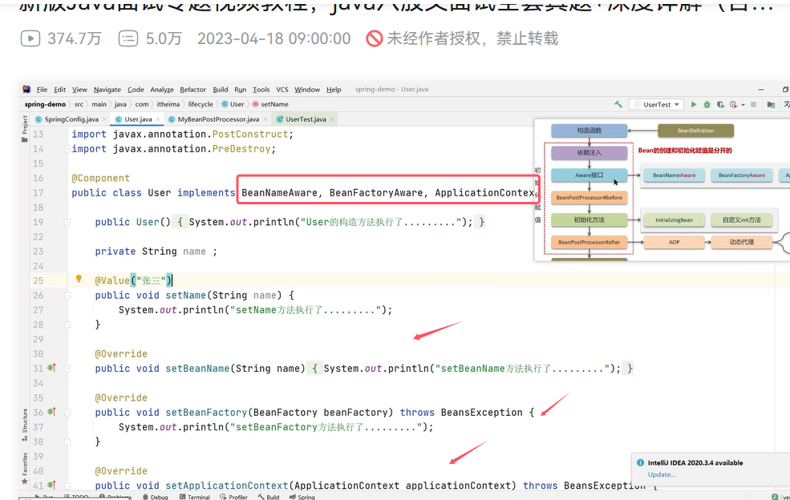The height and width of the screenshot is (500, 790).
Task: Switch to the SpringConfig.java tab
Action: coord(71,119)
